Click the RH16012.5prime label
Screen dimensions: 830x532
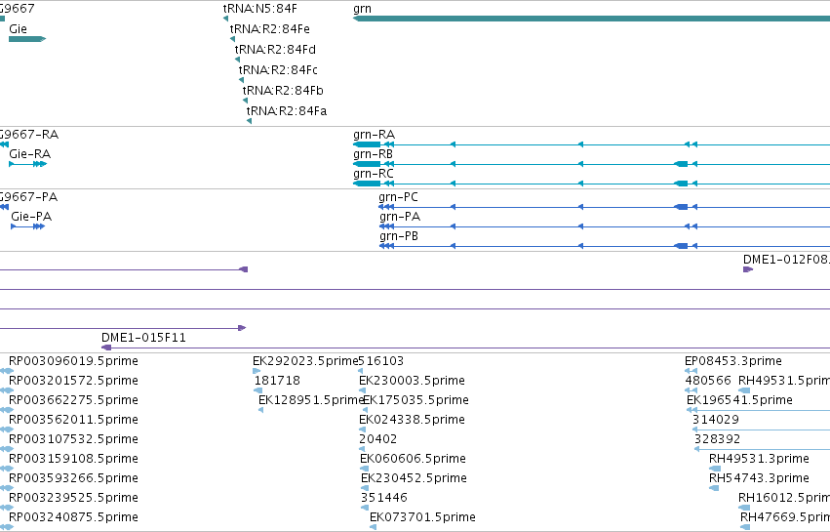point(784,498)
